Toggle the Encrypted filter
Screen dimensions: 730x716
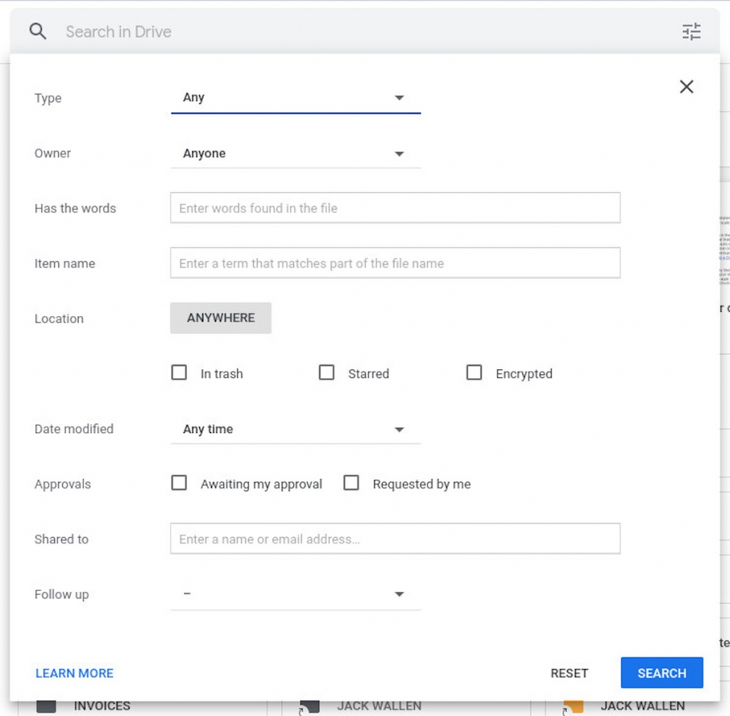point(474,372)
